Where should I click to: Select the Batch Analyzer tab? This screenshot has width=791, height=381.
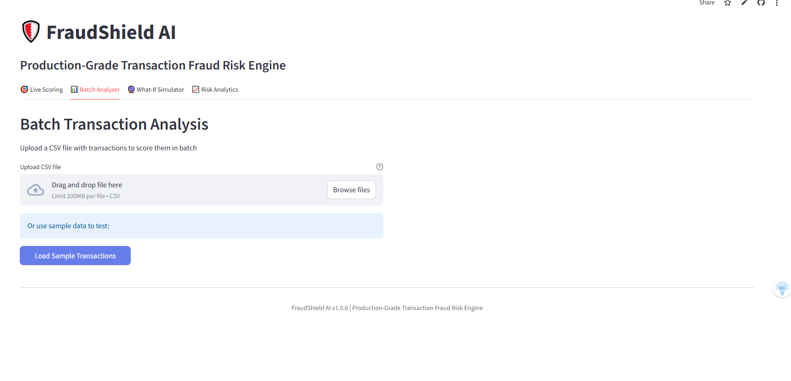tap(95, 90)
